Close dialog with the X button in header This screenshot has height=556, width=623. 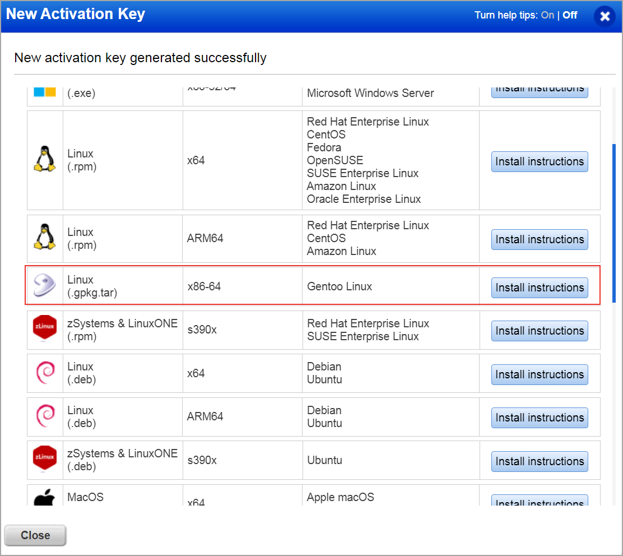pyautogui.click(x=605, y=16)
